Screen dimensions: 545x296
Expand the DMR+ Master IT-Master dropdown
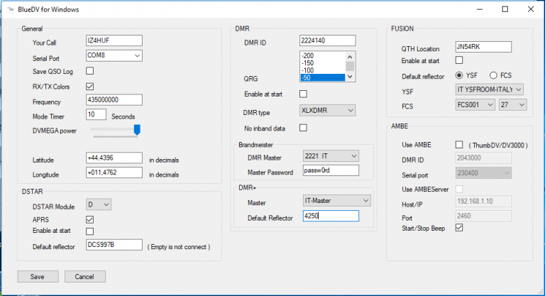click(x=337, y=201)
